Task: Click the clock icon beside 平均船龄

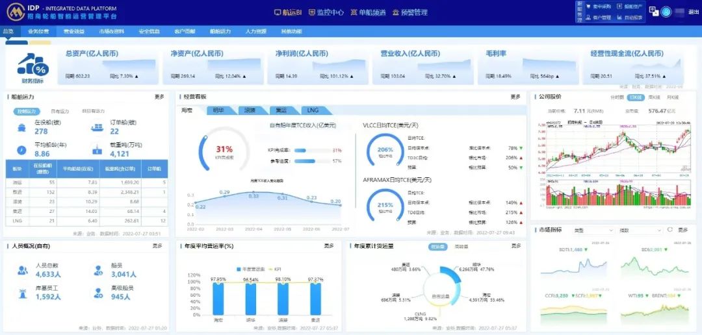Action: 21,149
